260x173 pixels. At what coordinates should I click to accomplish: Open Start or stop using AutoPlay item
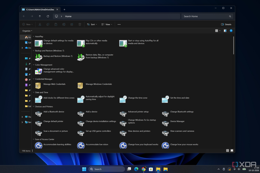click(139, 43)
